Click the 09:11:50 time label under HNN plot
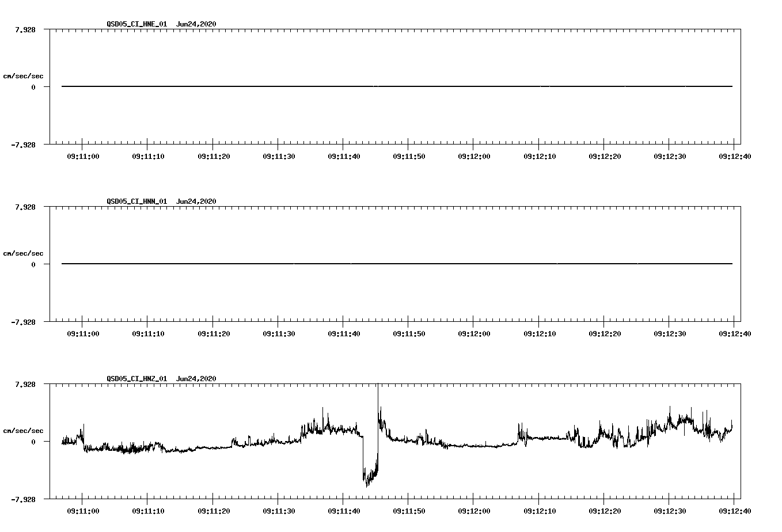782x532 pixels. click(x=409, y=333)
